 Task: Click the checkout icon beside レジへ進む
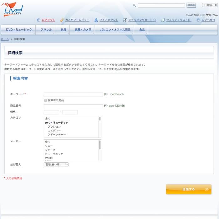[198, 20]
